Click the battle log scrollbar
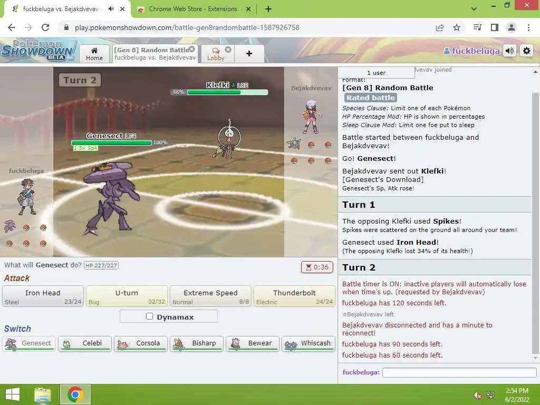This screenshot has height=405, width=540. pos(535,223)
